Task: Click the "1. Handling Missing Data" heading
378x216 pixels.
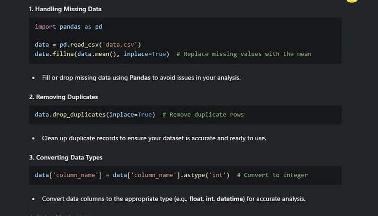Action: pyautogui.click(x=65, y=9)
